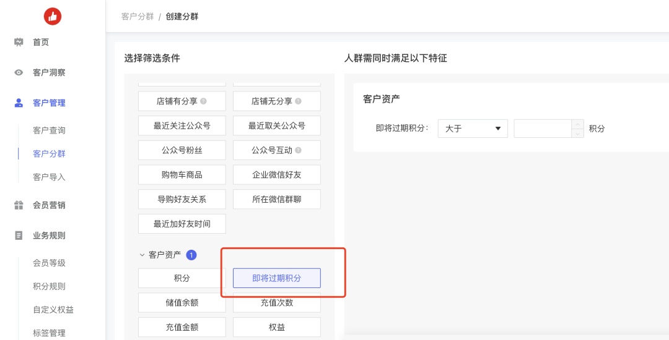
Task: Click the red thumbs-up logo icon
Action: pyautogui.click(x=53, y=16)
